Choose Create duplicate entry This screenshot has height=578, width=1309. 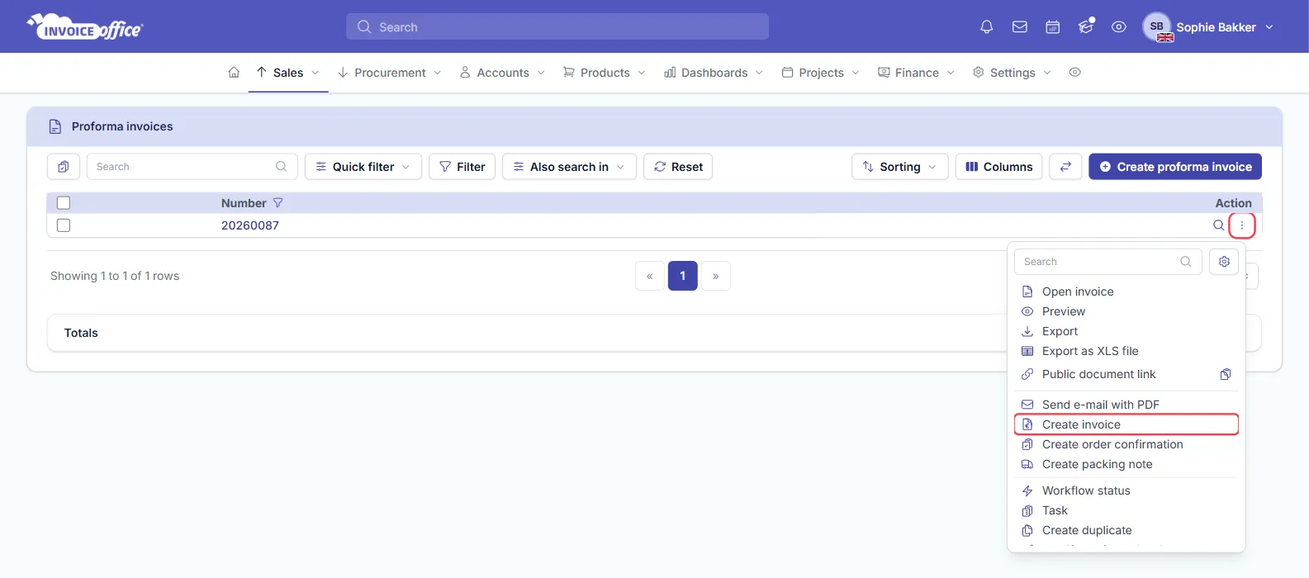click(x=1126, y=530)
